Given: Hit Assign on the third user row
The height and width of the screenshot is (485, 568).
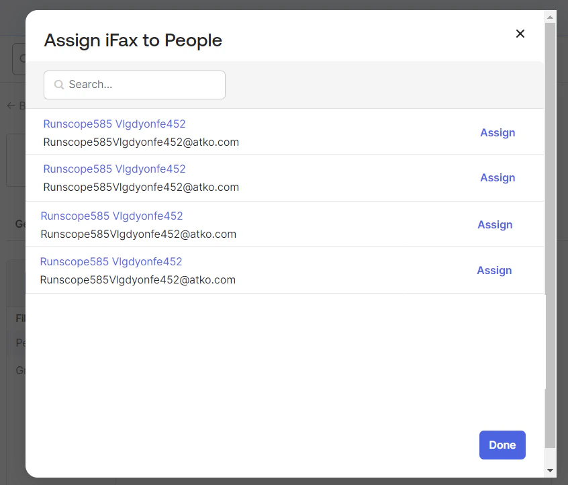Looking at the screenshot, I should click(495, 225).
